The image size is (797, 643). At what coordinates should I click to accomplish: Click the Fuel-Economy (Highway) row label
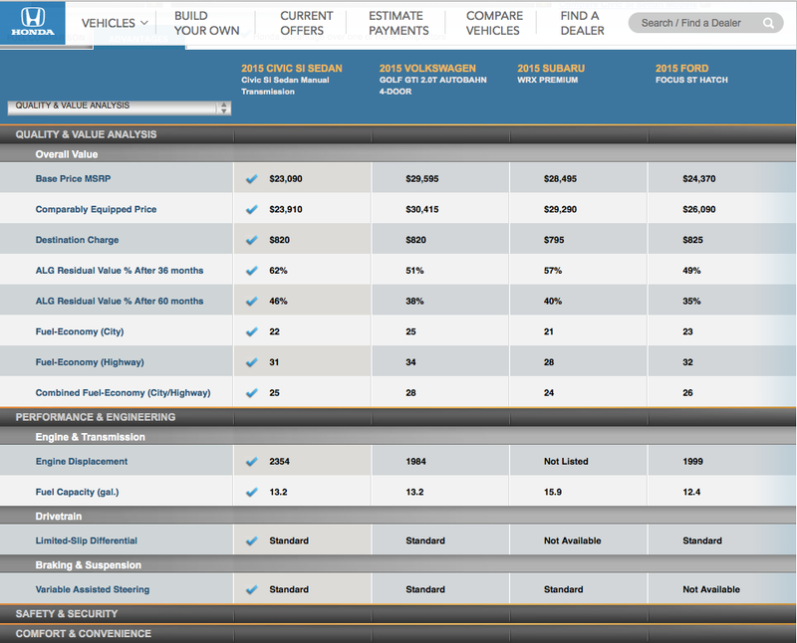pos(90,362)
